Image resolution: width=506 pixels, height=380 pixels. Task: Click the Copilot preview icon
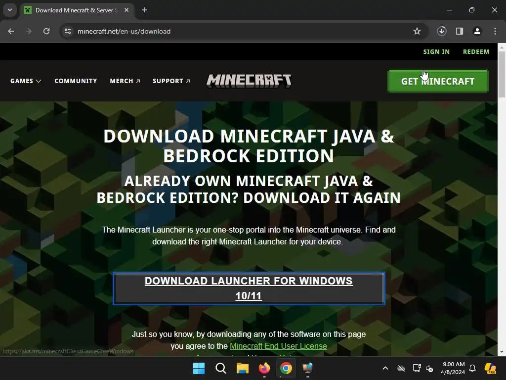coord(490,368)
